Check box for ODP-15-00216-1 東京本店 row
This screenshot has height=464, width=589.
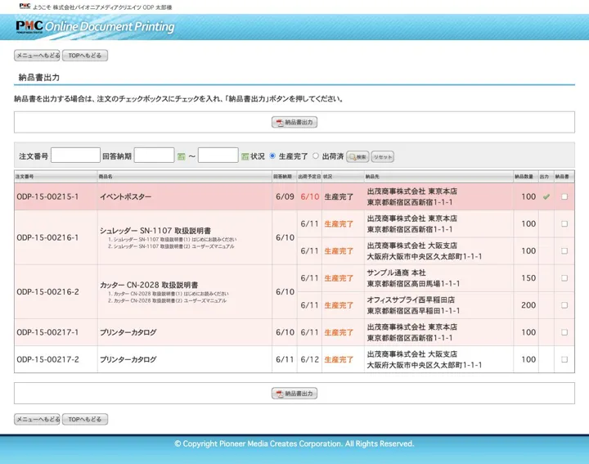[564, 223]
